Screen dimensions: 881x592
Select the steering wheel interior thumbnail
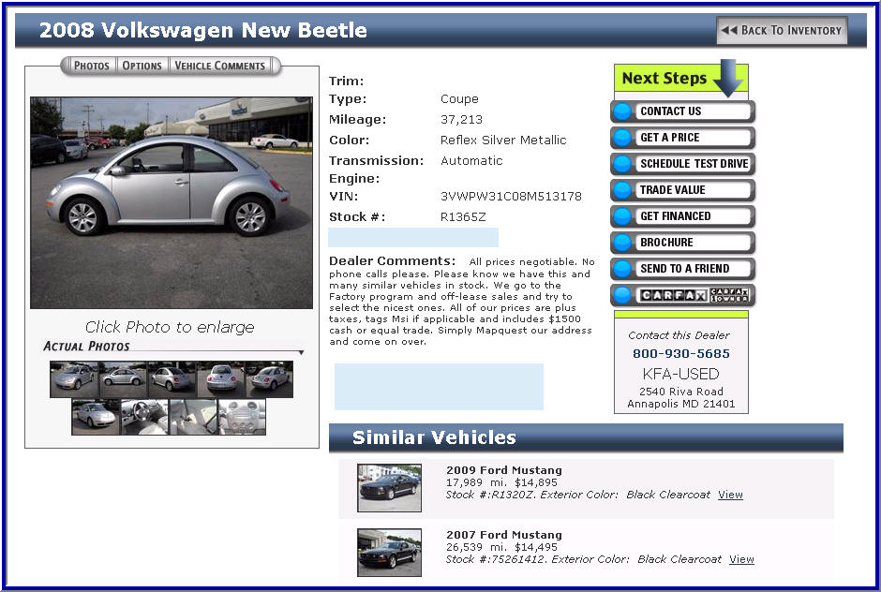click(144, 417)
